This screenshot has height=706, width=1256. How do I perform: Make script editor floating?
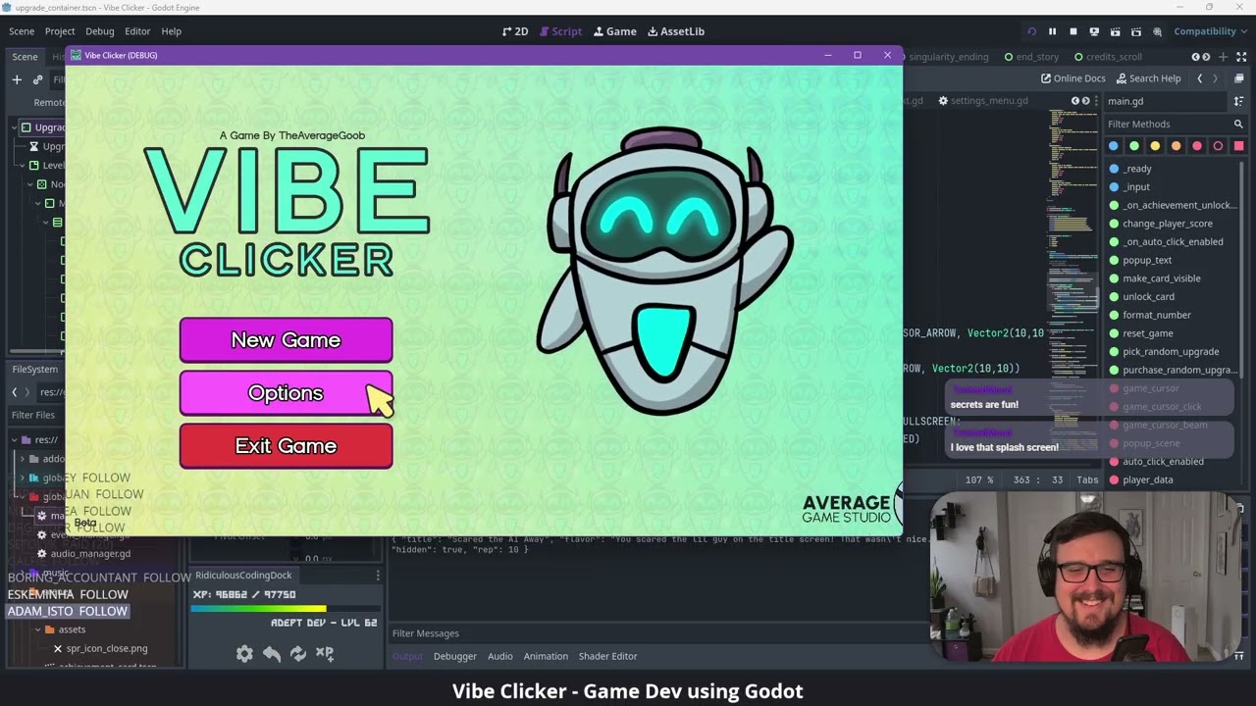tap(1238, 78)
